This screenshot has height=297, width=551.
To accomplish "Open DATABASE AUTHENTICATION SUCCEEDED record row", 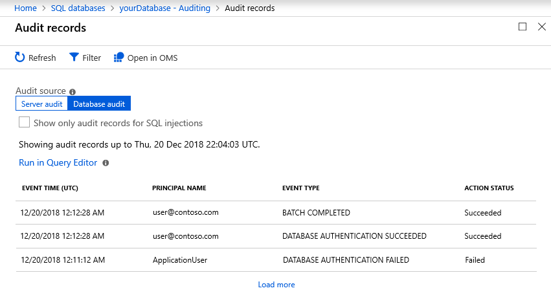I will 354,236.
